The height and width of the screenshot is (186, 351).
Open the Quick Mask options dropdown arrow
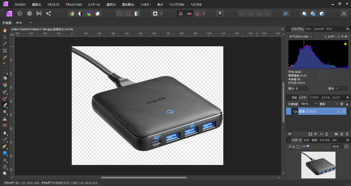(161, 14)
